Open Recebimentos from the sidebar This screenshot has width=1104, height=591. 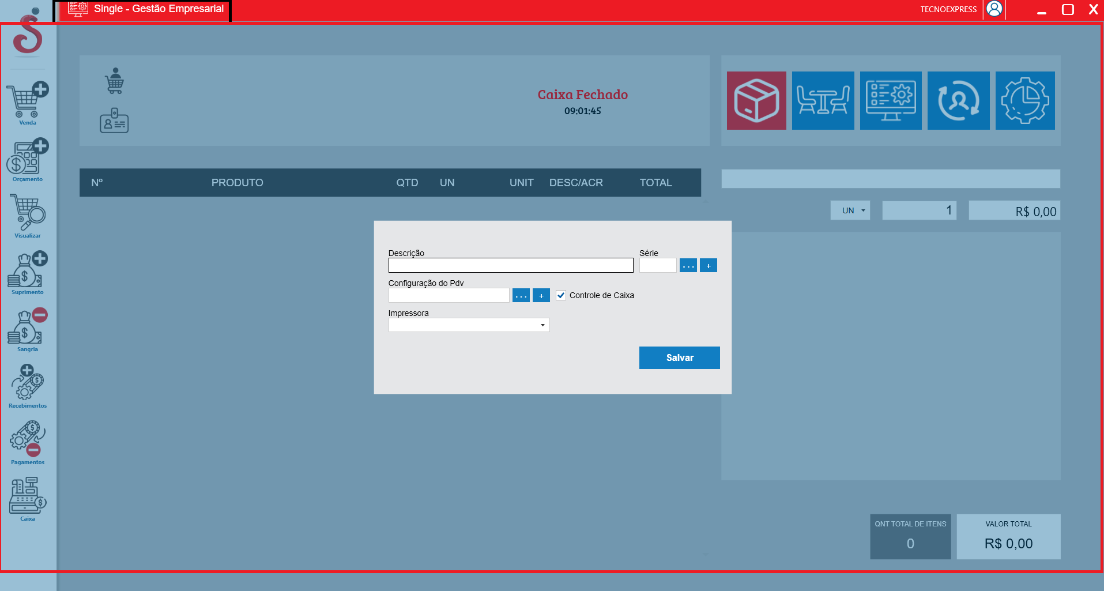(x=27, y=384)
